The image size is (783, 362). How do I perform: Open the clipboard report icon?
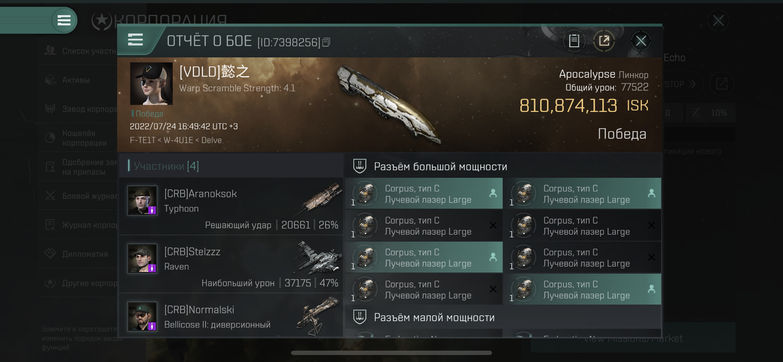click(x=574, y=41)
